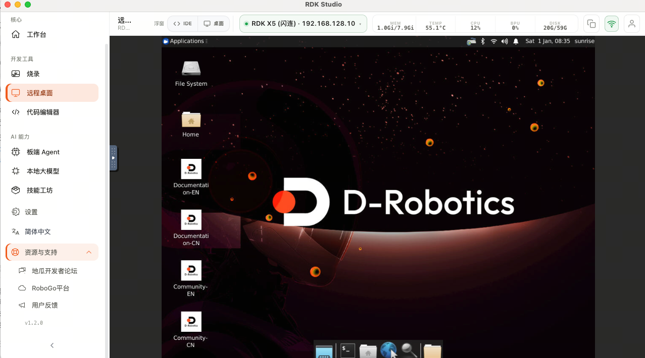The height and width of the screenshot is (358, 645).
Task: Click the clock Sat 1 Jan, 08:35
Action: coord(548,41)
